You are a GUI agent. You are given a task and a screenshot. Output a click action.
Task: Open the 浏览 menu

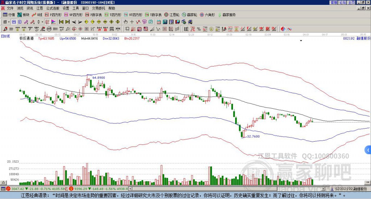(x=20, y=8)
